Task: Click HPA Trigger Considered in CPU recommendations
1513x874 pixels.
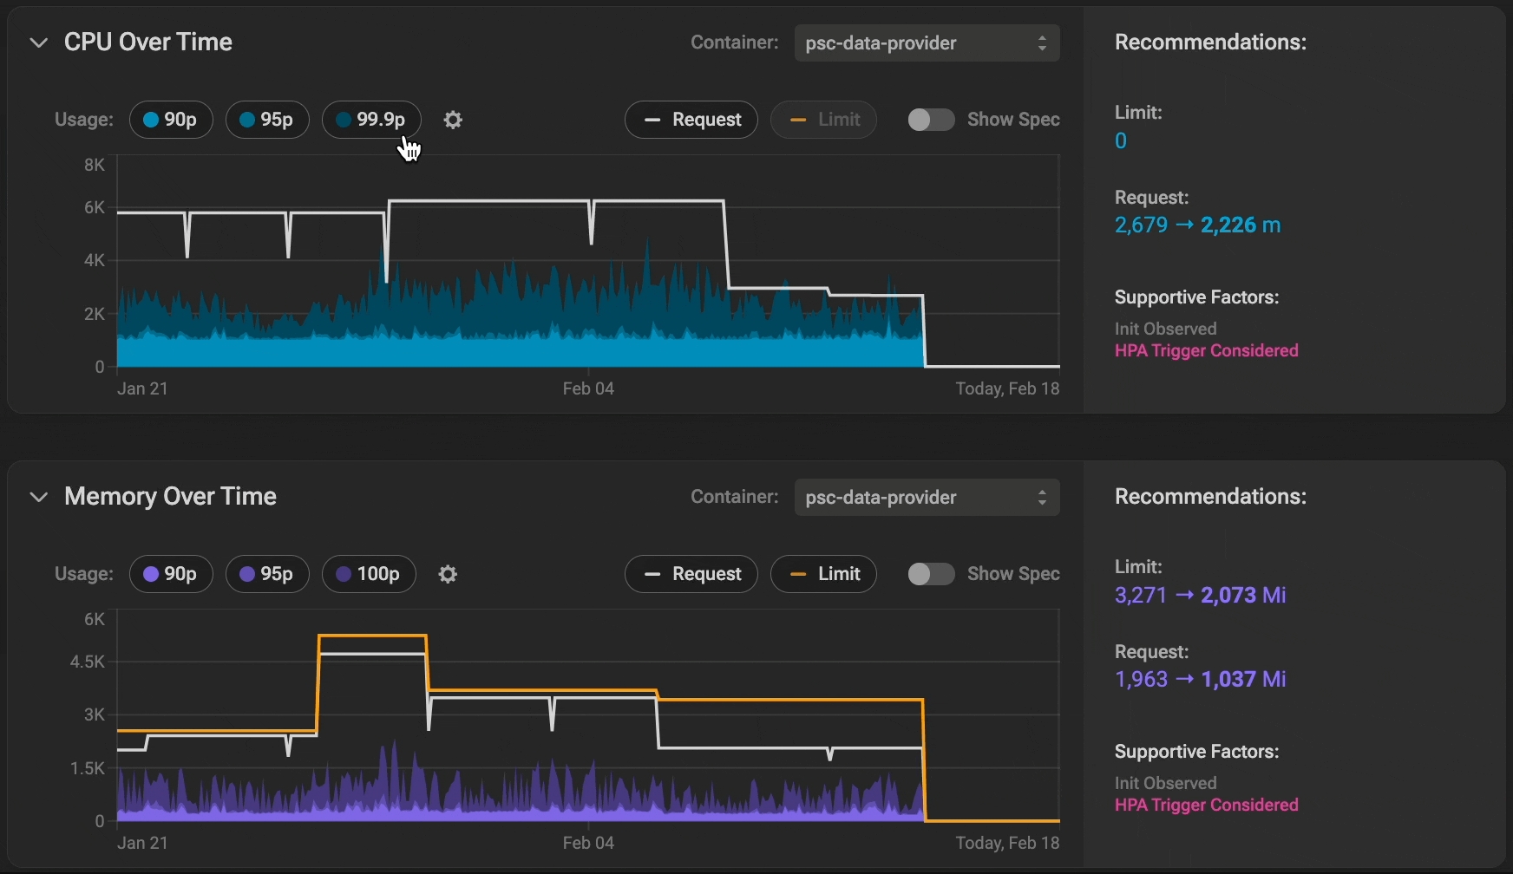Action: coord(1206,351)
